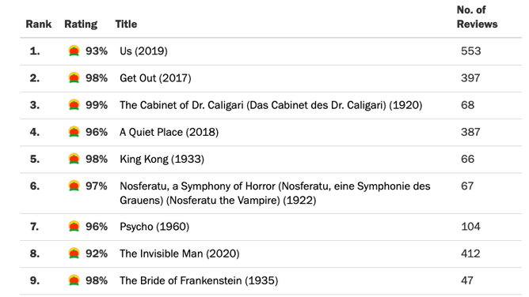Click King Kong's Fresh tomato badge
The width and height of the screenshot is (529, 297).
[74, 159]
